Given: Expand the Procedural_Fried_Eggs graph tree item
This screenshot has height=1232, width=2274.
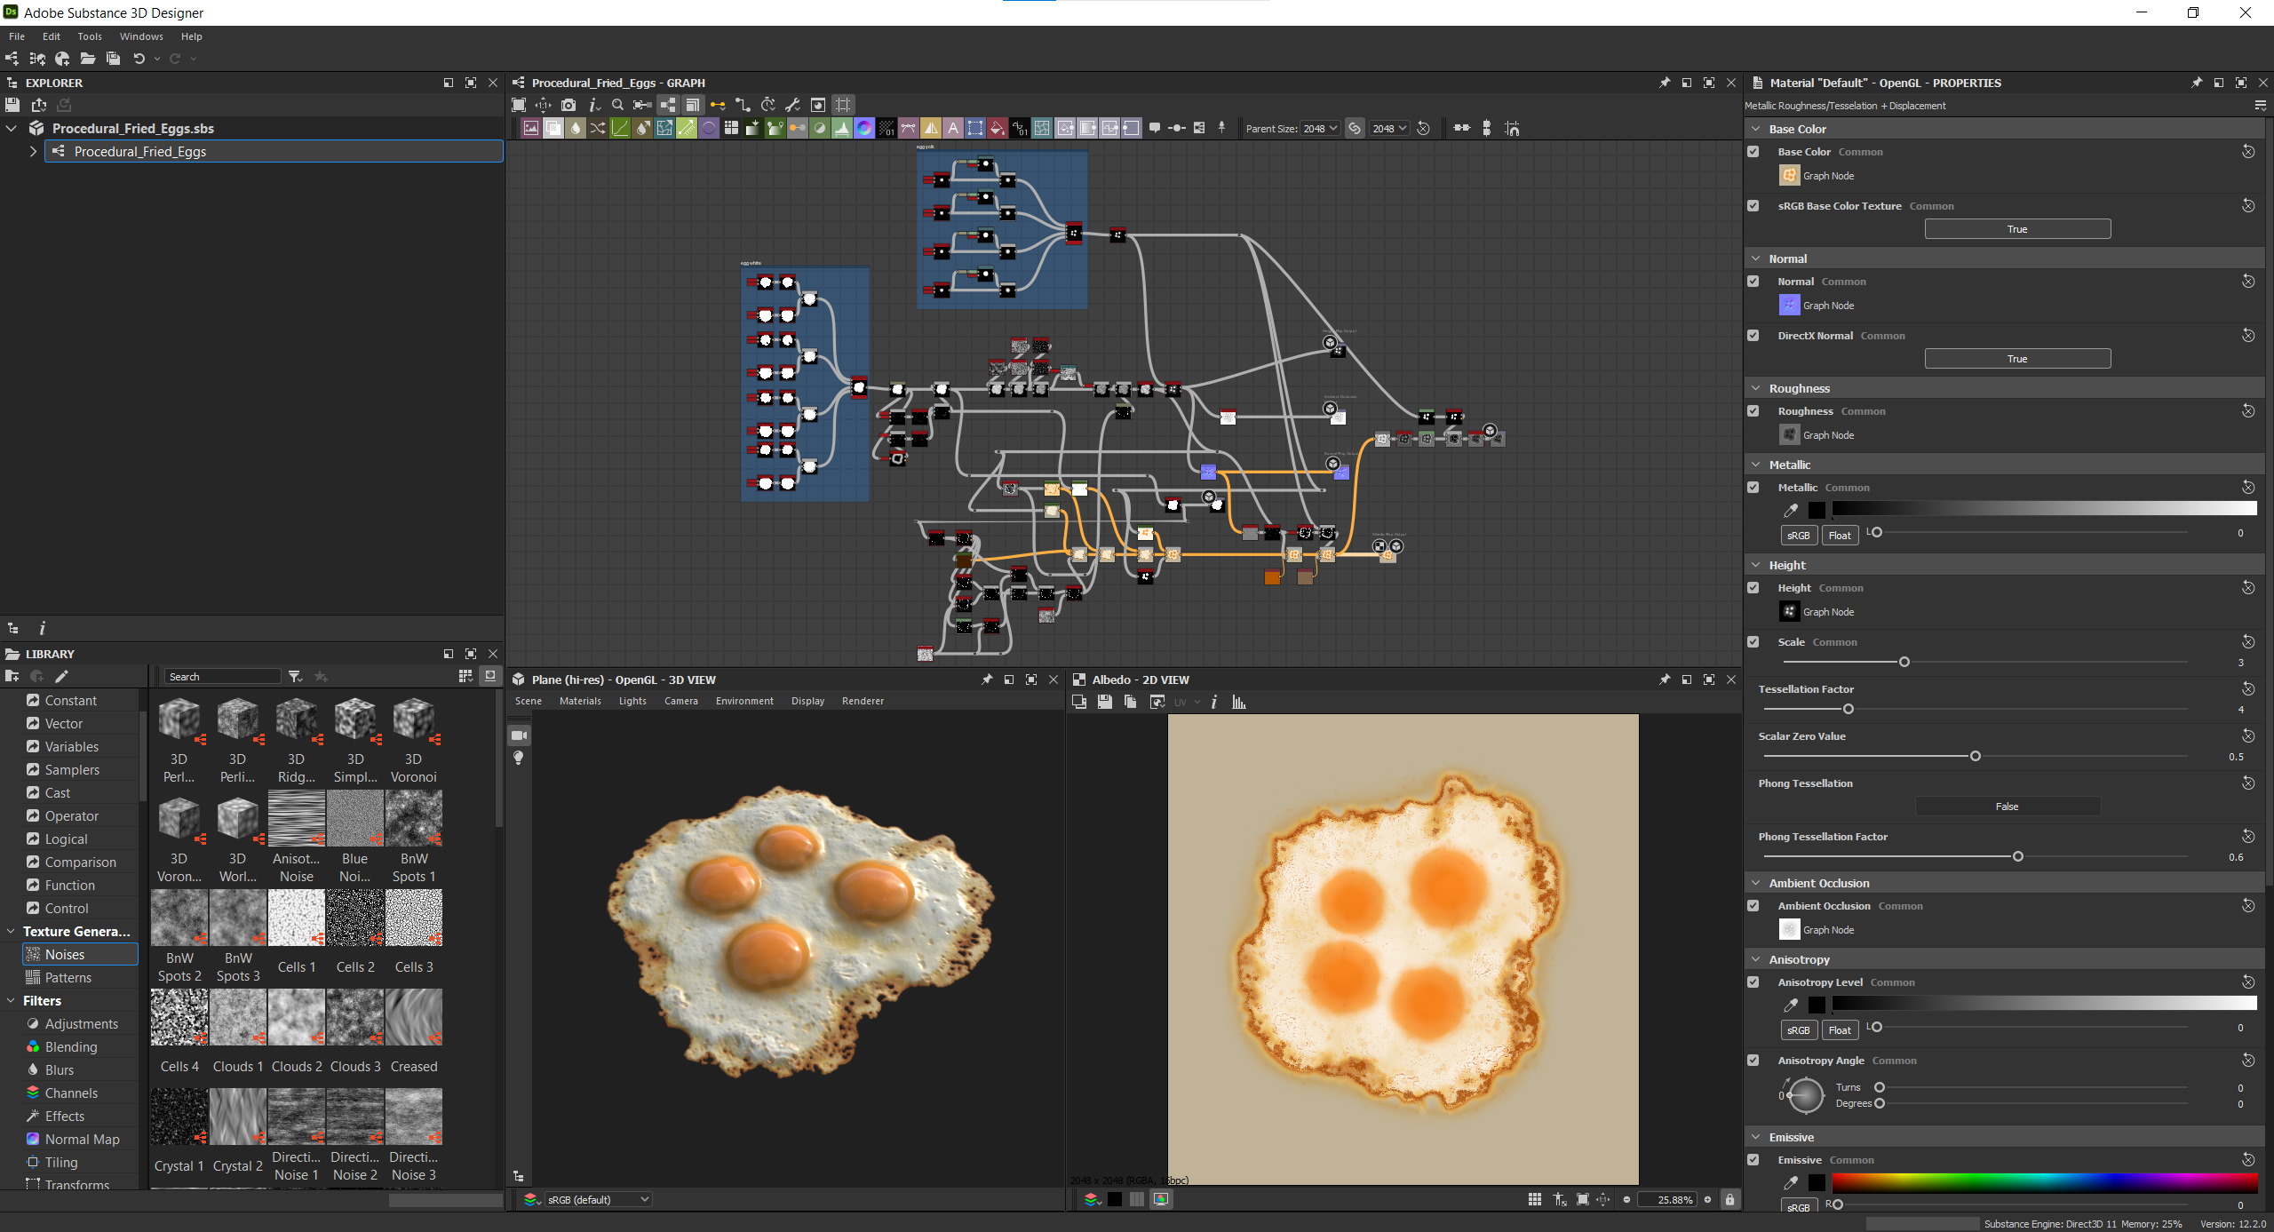Looking at the screenshot, I should click(x=34, y=152).
